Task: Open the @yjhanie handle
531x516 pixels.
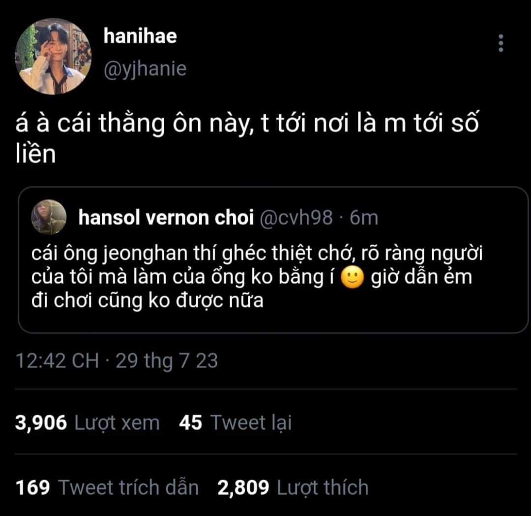Action: click(x=145, y=69)
